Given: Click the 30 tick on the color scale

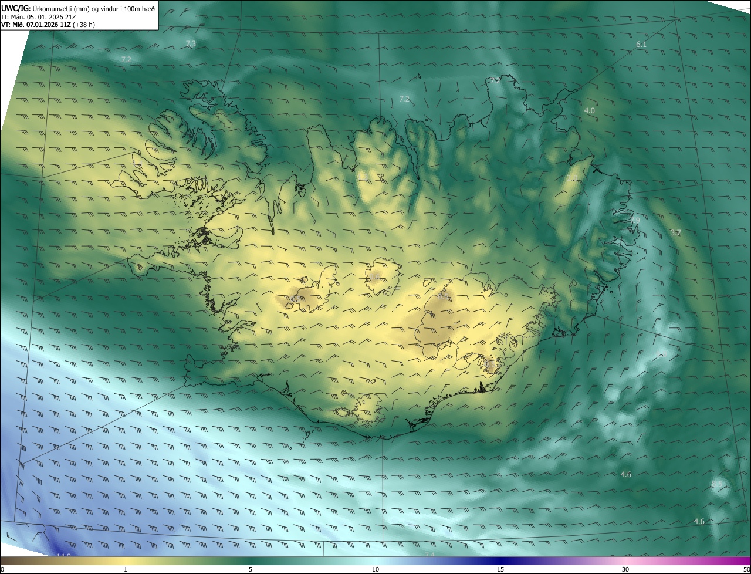Looking at the screenshot, I should [625, 569].
